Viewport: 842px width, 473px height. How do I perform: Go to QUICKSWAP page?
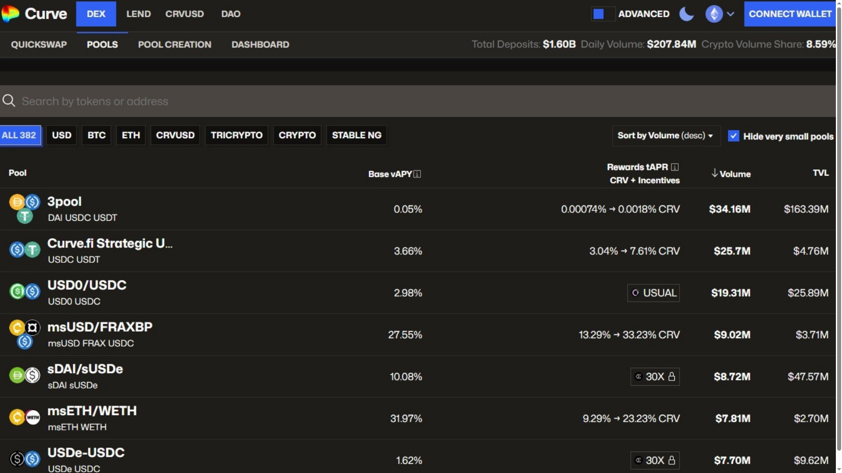pos(39,44)
